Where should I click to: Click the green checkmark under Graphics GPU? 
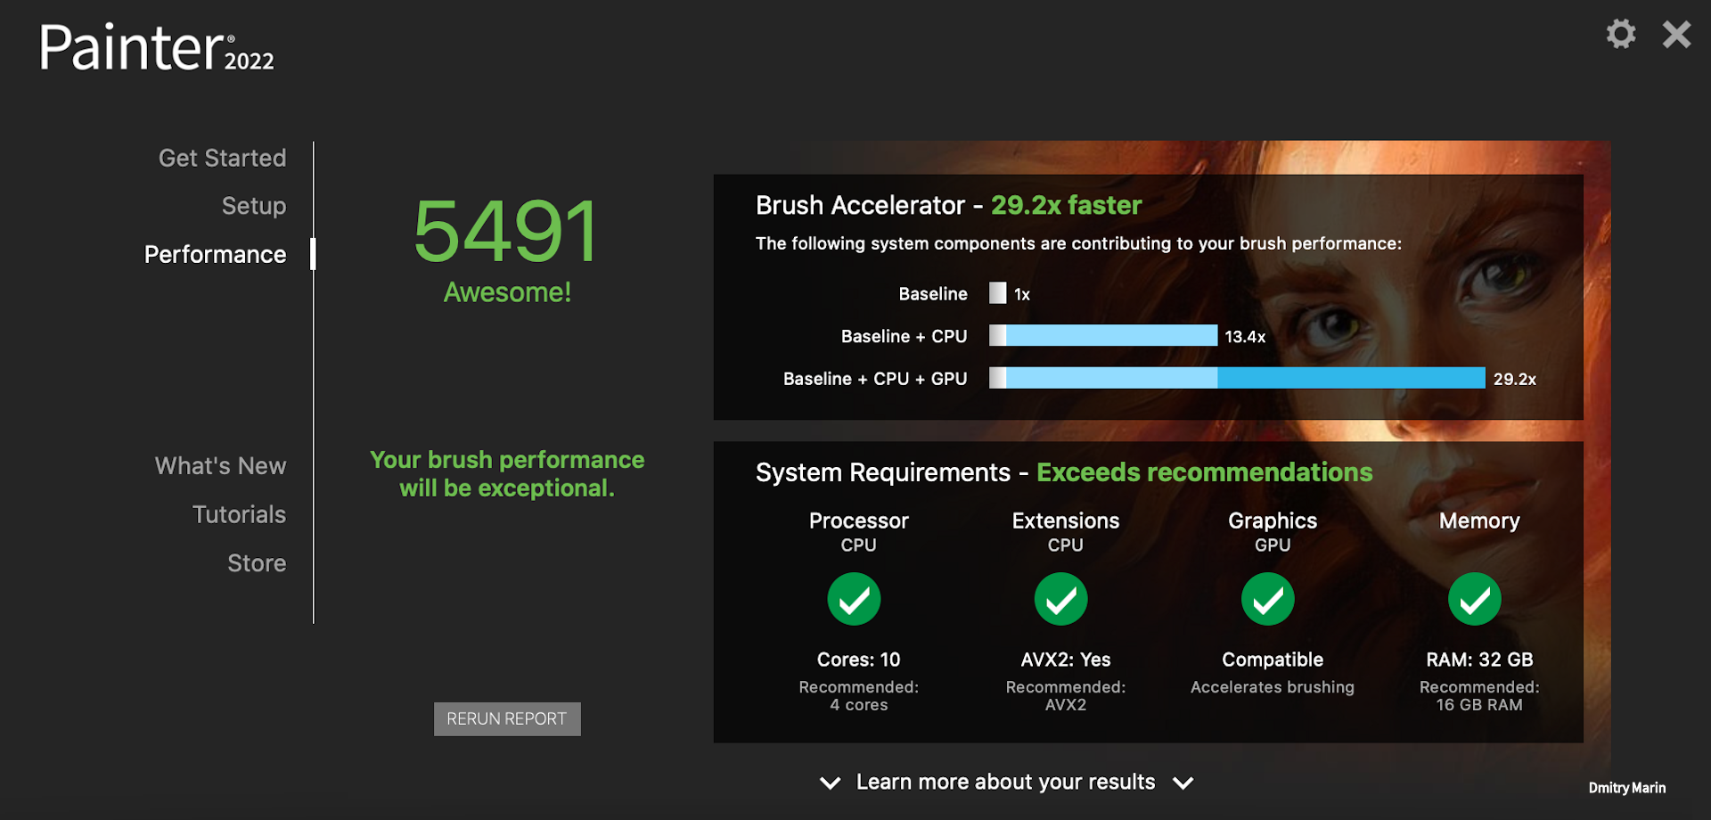pyautogui.click(x=1267, y=599)
